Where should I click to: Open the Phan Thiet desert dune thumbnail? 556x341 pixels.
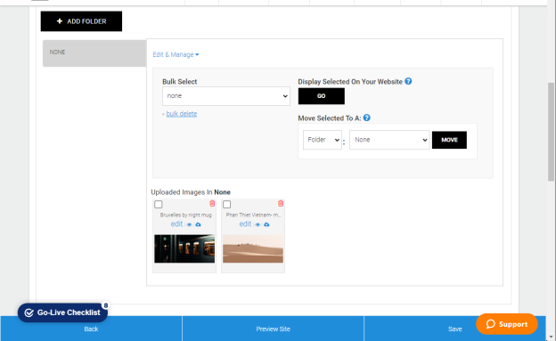point(253,248)
